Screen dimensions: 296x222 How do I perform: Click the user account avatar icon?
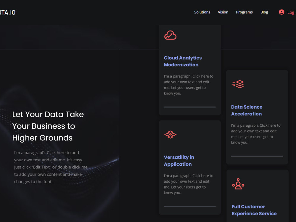tap(281, 12)
